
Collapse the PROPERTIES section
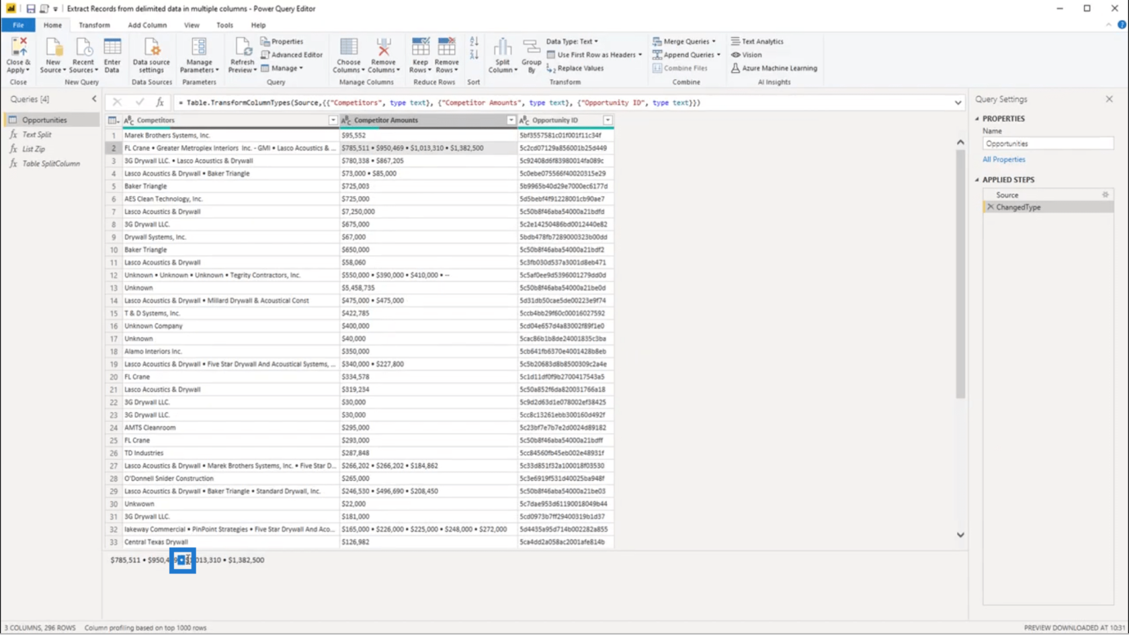pyautogui.click(x=977, y=119)
